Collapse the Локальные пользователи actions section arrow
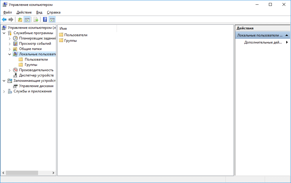This screenshot has width=291, height=183. tap(287, 35)
